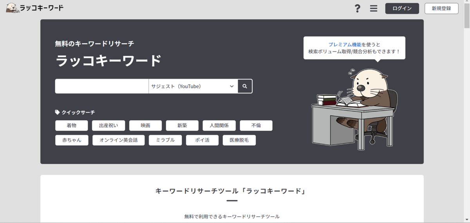
Task: Select the 映画 quick search tag
Action: point(145,126)
